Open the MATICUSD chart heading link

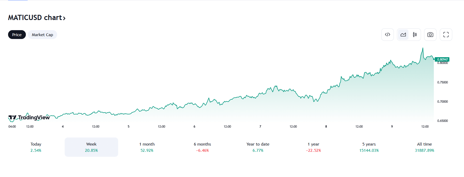[35, 17]
